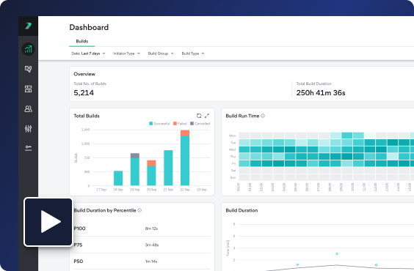Click Build Duration by Percentile info icon
Screen dimensions: 414x271
tap(139, 210)
